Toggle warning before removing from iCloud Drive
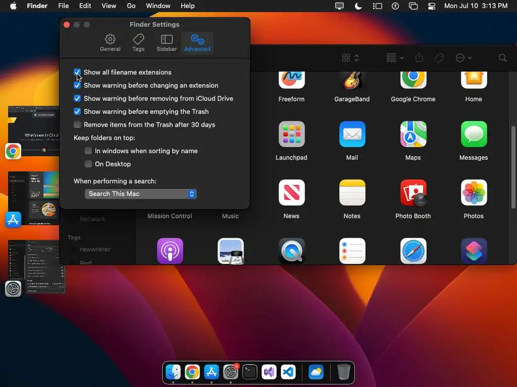Screen dimensions: 517x387 pos(77,98)
